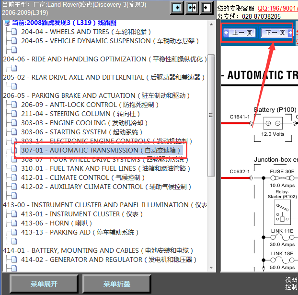Click document icon beside 206-09 Anti-Lock Control
Viewport: 298px width, 295px height.
click(14, 104)
